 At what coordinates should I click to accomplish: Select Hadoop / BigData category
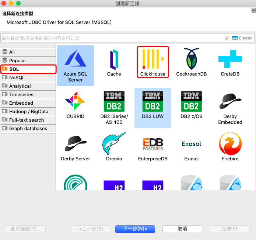[28, 112]
